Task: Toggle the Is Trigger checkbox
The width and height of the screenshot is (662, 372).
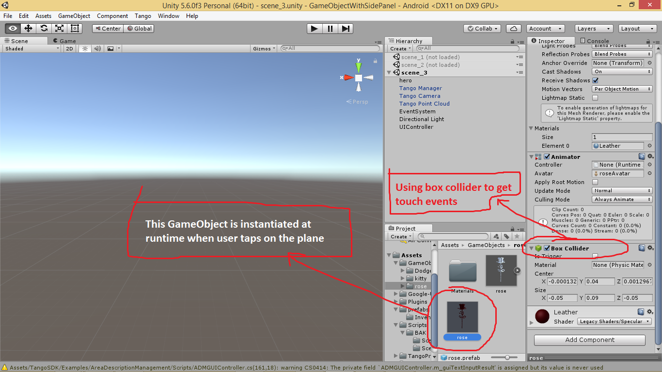Action: (596, 256)
